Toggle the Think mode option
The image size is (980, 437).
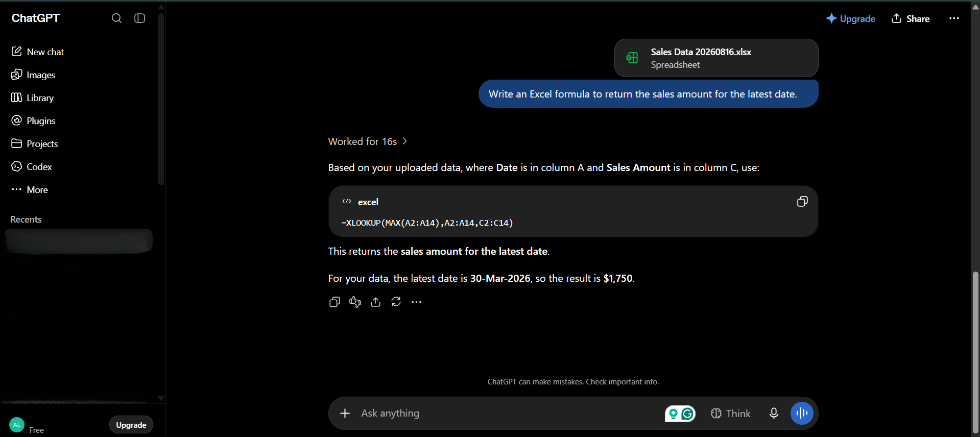click(730, 414)
